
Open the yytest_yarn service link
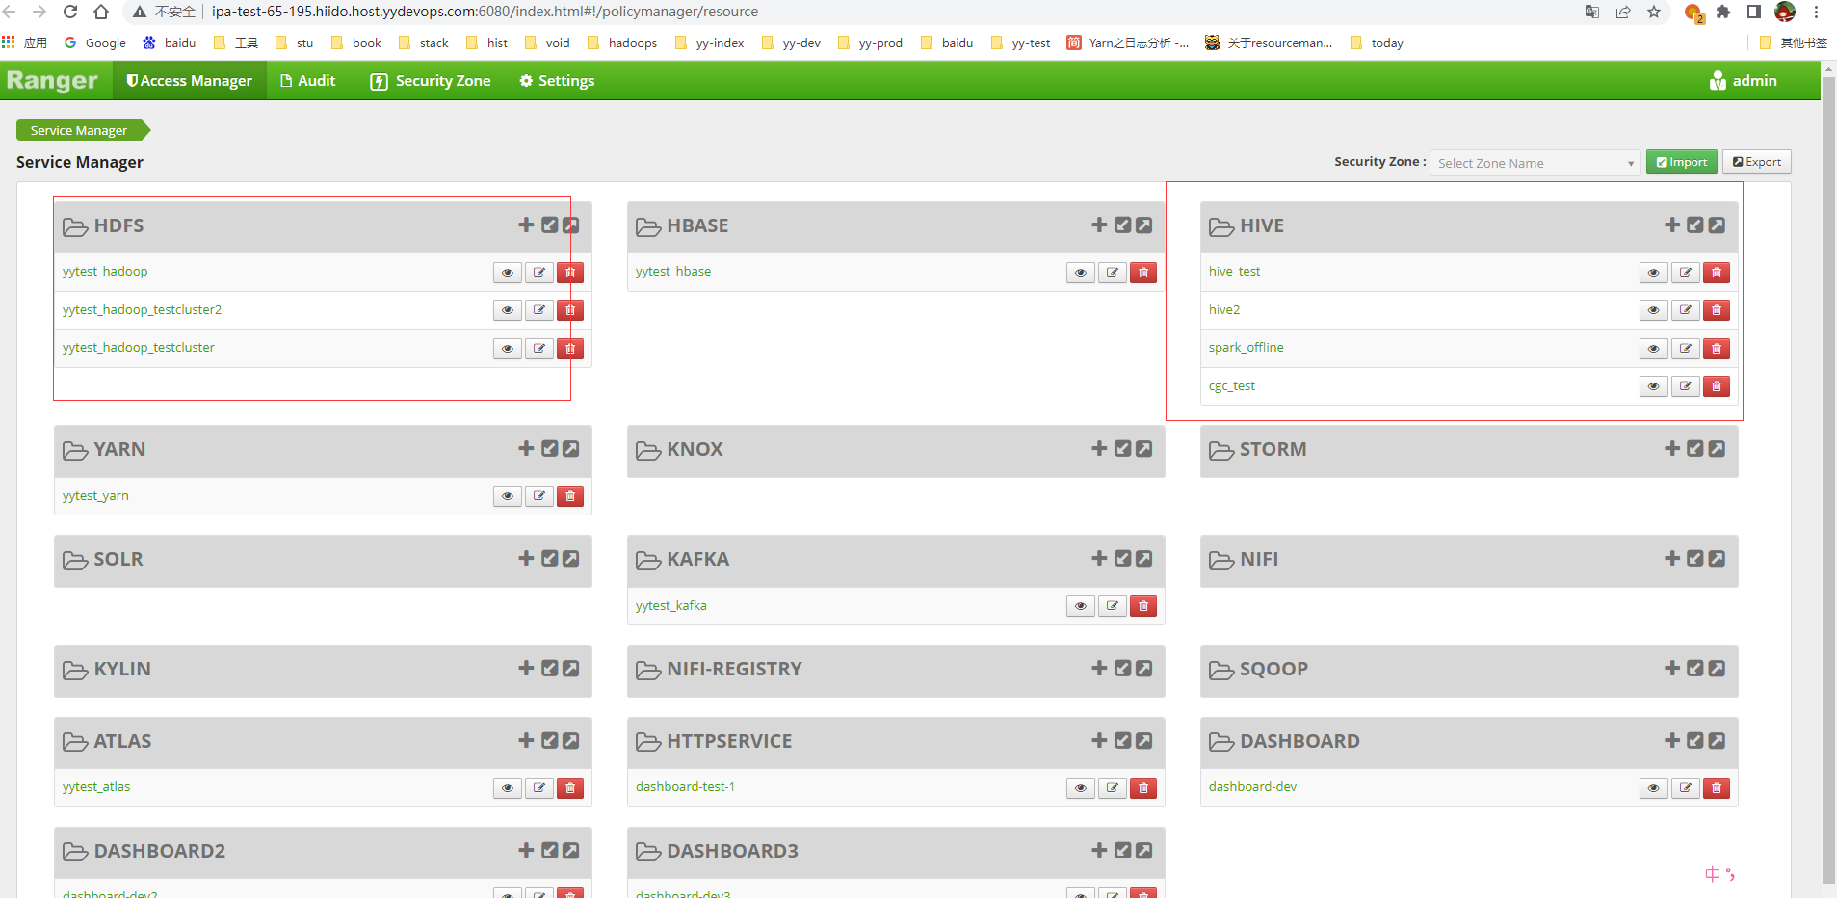click(x=95, y=496)
